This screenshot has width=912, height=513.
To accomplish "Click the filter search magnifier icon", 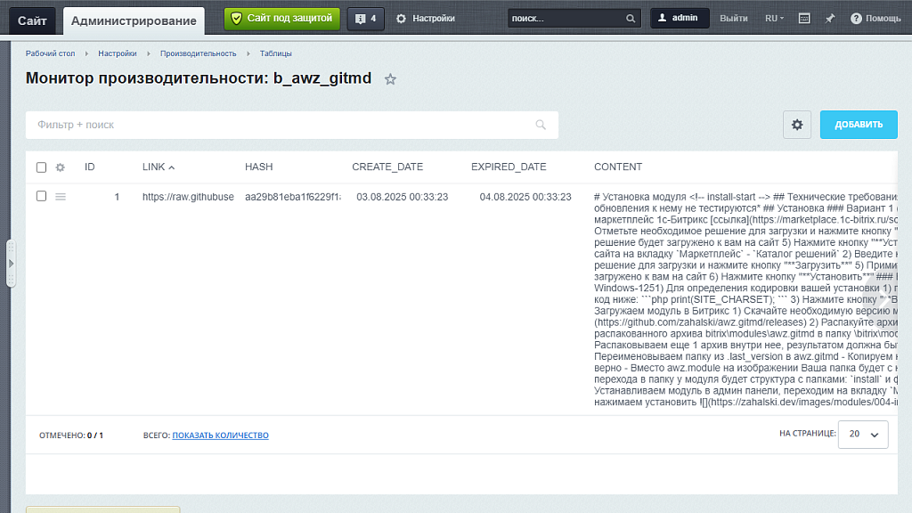I will (541, 125).
